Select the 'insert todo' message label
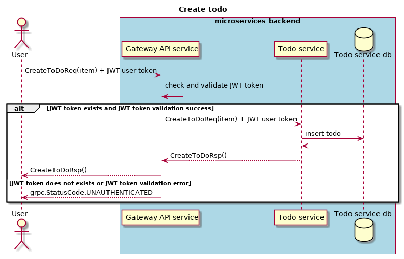 (323, 133)
